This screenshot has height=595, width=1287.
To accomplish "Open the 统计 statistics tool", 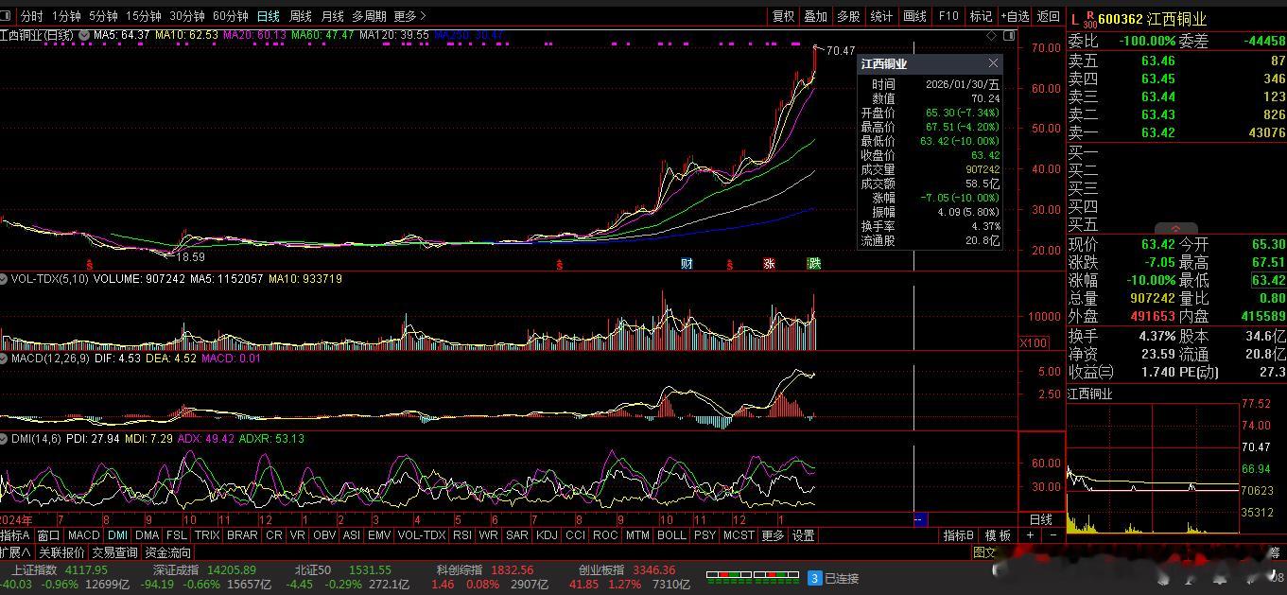I will [x=881, y=16].
